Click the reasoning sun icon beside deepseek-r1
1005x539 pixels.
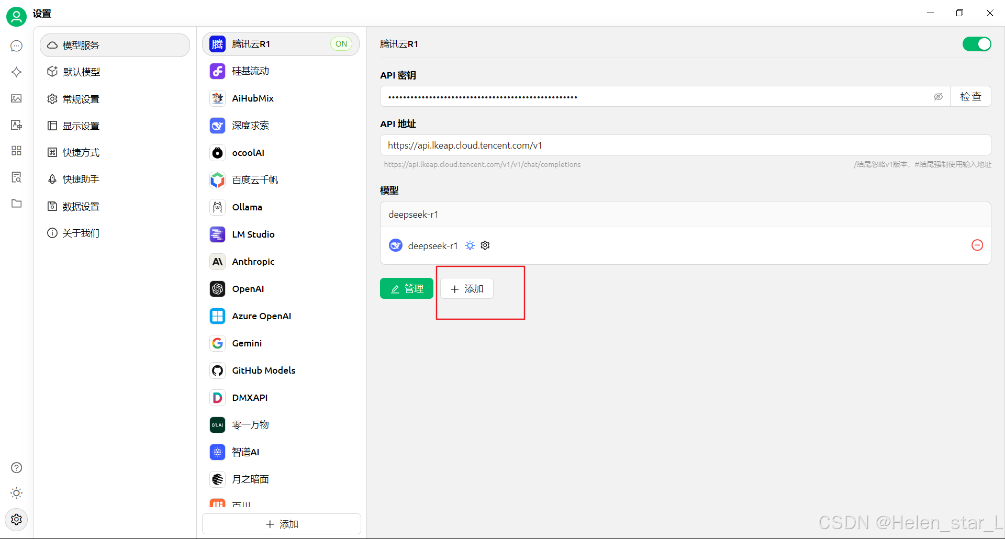point(470,245)
